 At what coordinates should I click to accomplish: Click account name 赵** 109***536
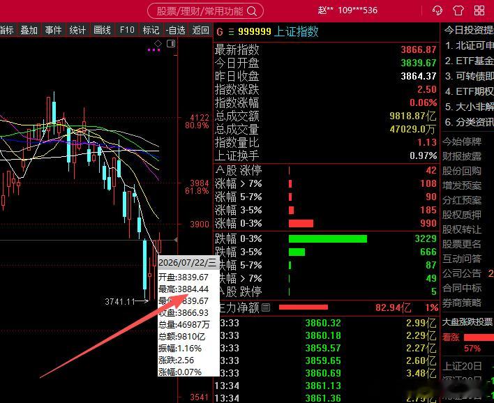pos(347,10)
